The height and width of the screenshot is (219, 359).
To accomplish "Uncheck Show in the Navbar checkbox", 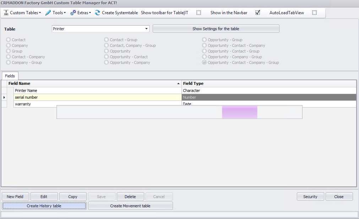I will (x=257, y=12).
